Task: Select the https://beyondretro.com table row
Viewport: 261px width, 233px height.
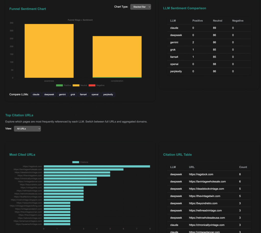Action: [203, 203]
